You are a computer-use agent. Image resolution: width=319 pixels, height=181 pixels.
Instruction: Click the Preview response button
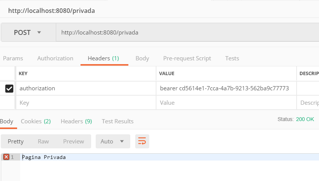tap(73, 141)
